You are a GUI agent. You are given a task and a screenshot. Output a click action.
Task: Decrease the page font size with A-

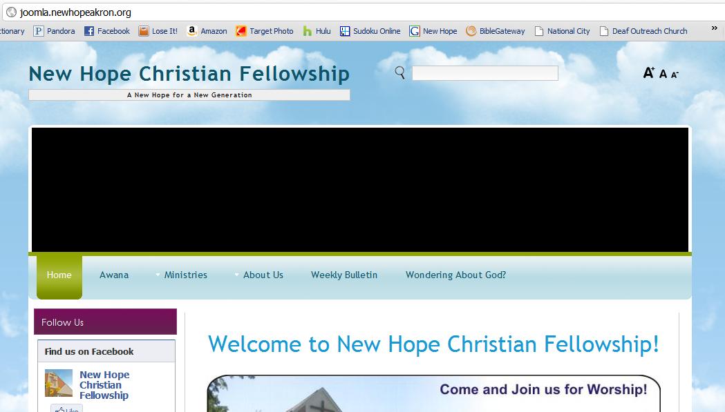[x=675, y=75]
